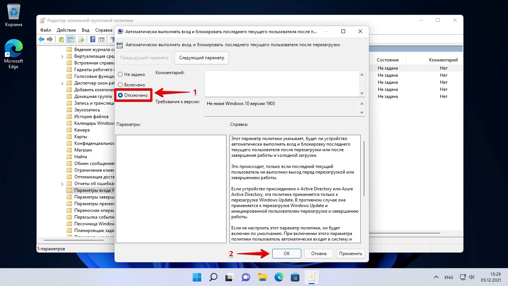Click the Filter funnel toolbar icon
The image size is (508, 286).
[x=113, y=39]
